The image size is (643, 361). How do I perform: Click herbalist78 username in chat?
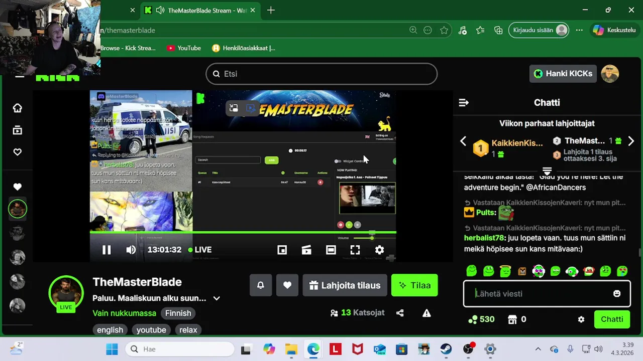[485, 238]
